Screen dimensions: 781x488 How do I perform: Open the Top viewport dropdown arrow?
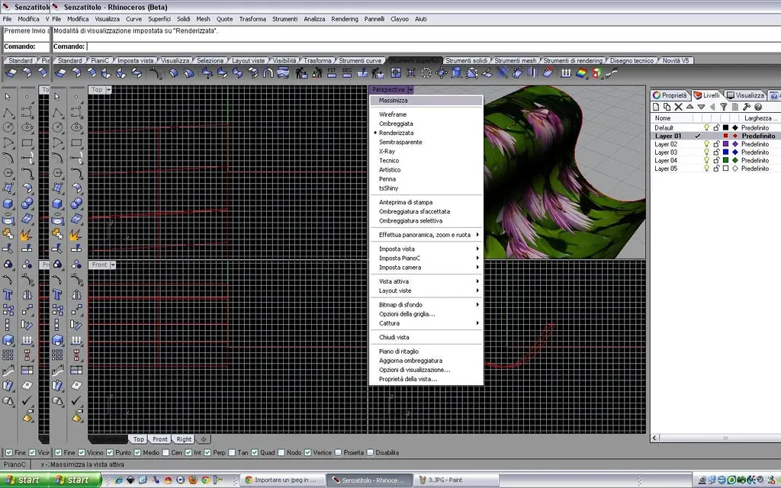click(x=108, y=90)
